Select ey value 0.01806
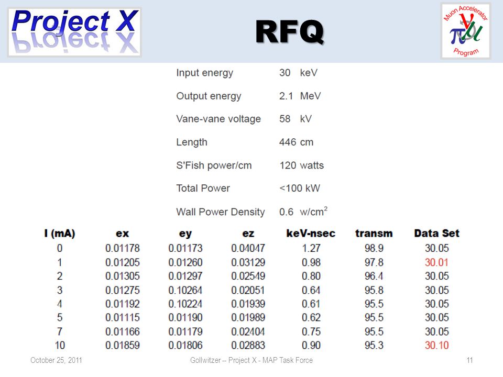This screenshot has height=377, width=503. [185, 346]
